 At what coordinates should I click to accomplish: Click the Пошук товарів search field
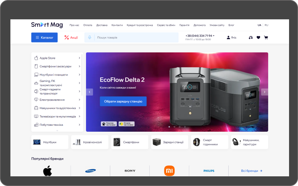(x=131, y=38)
